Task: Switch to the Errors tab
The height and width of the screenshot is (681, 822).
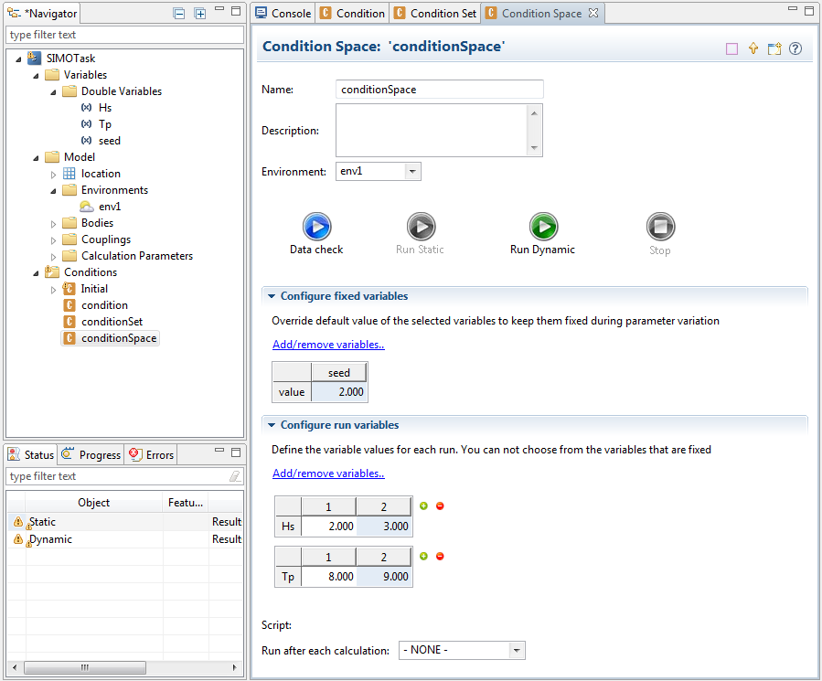Action: (152, 454)
